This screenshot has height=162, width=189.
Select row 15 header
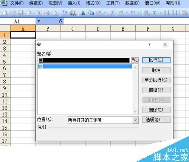point(5,128)
